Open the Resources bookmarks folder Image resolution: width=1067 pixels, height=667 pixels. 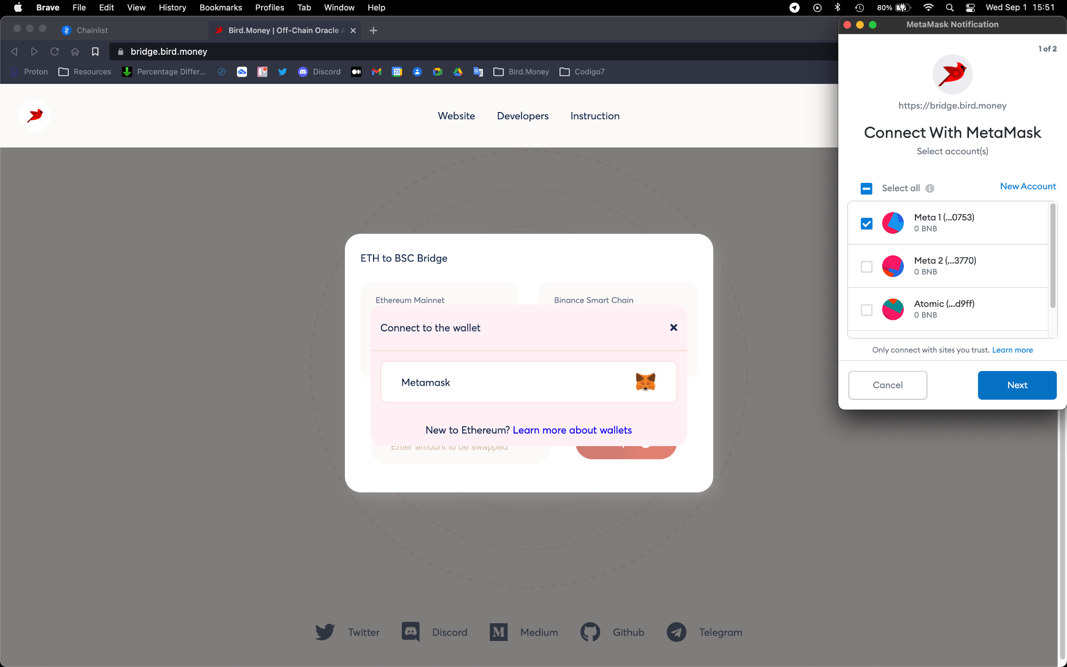85,72
